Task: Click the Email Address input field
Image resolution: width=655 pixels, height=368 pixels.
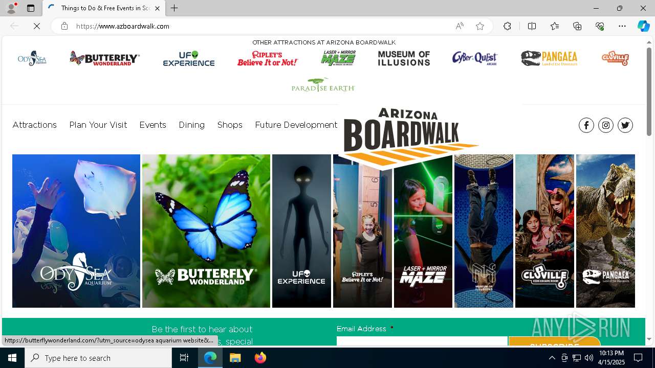Action: 422,340
